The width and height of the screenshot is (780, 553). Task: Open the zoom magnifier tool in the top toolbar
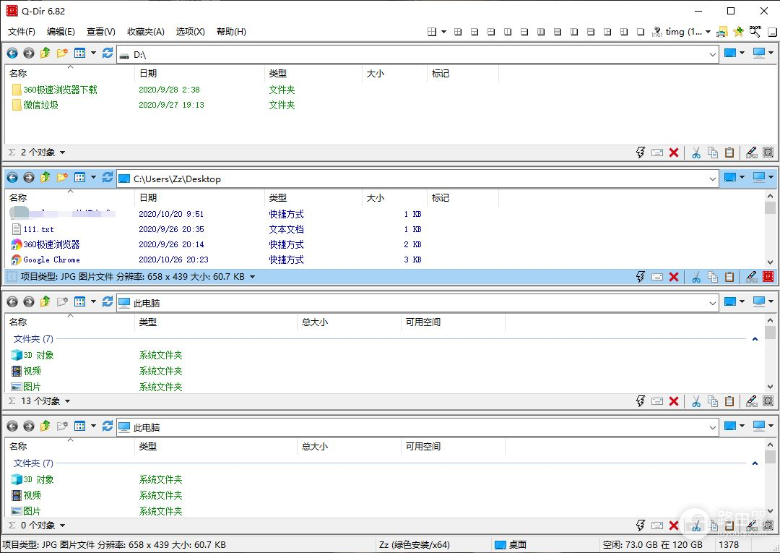(755, 32)
